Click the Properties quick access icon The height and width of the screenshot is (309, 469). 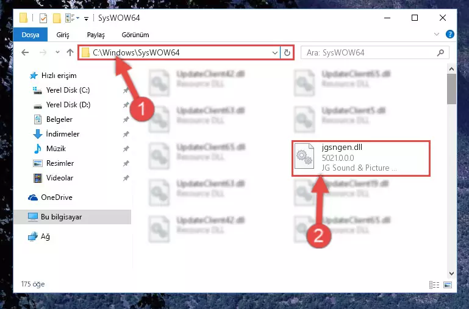[x=43, y=18]
